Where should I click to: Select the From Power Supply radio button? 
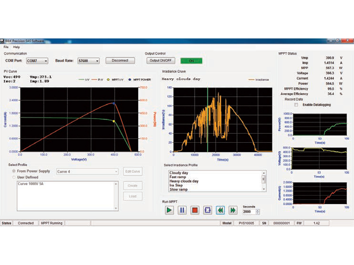click(13, 171)
